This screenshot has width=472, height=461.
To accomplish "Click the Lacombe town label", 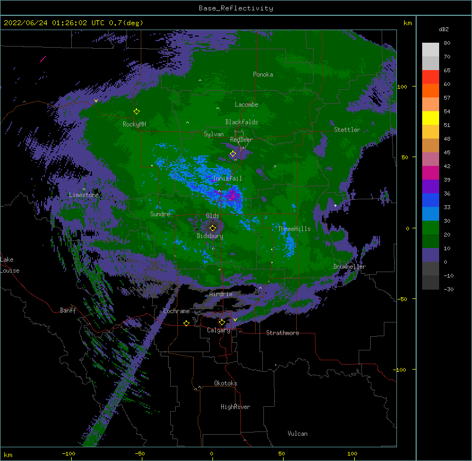I will click(x=246, y=105).
